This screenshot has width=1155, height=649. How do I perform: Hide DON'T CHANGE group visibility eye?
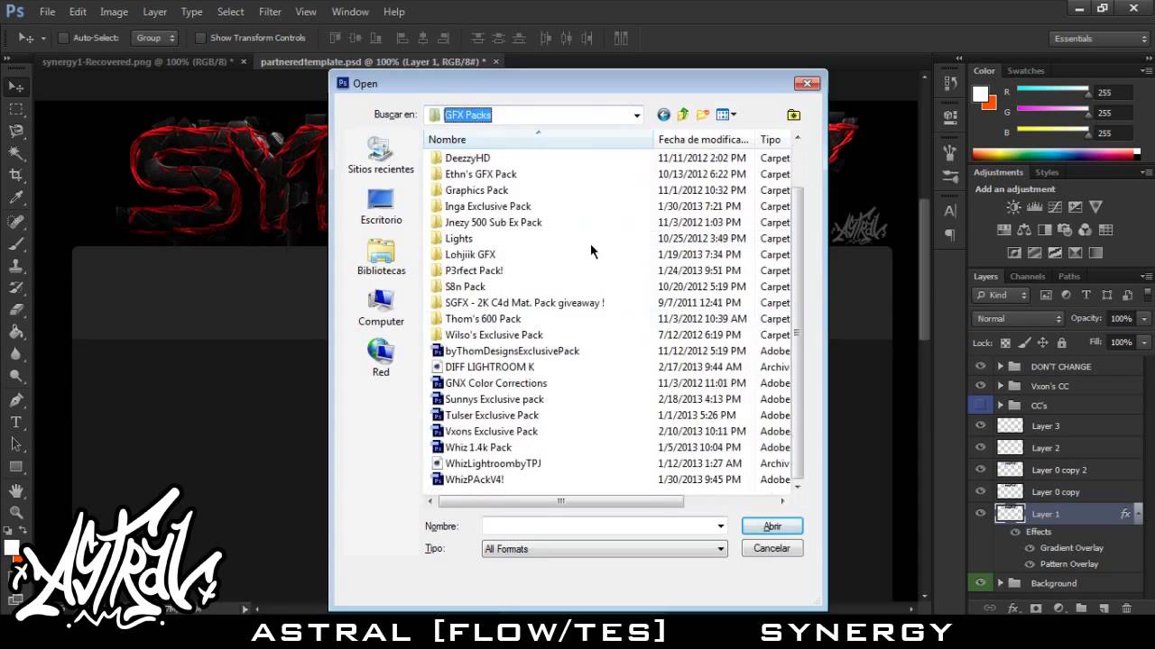981,367
